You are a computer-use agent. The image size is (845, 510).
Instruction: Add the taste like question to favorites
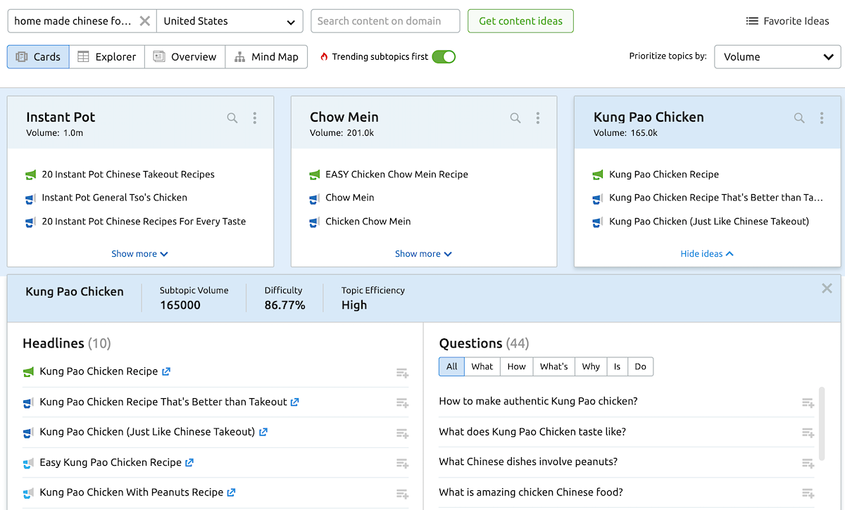(808, 433)
